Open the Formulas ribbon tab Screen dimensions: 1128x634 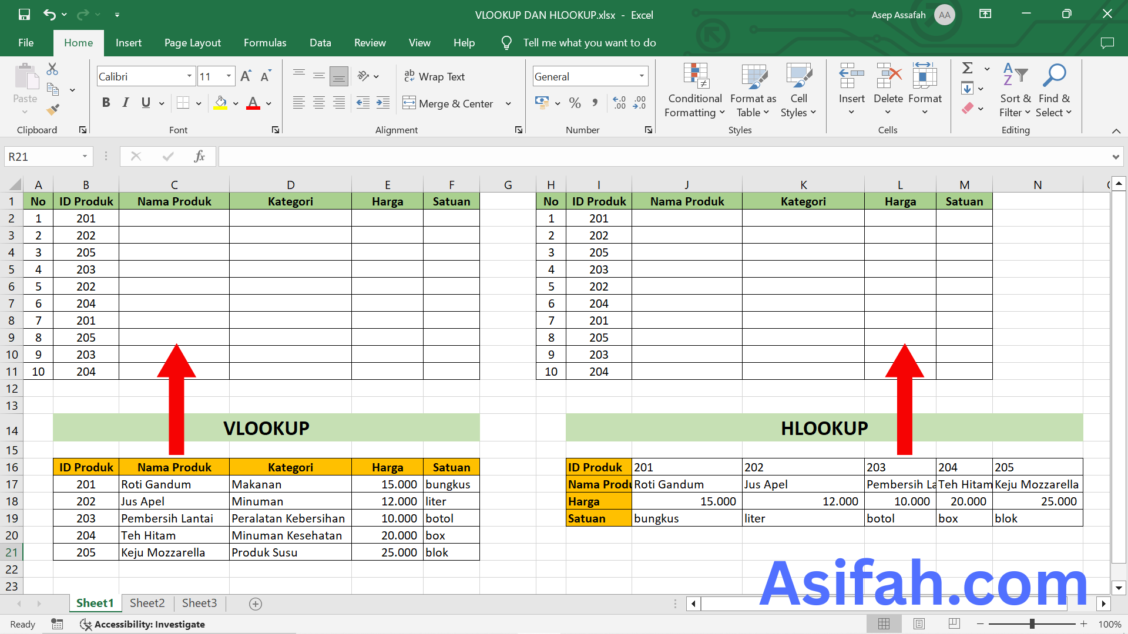point(265,43)
